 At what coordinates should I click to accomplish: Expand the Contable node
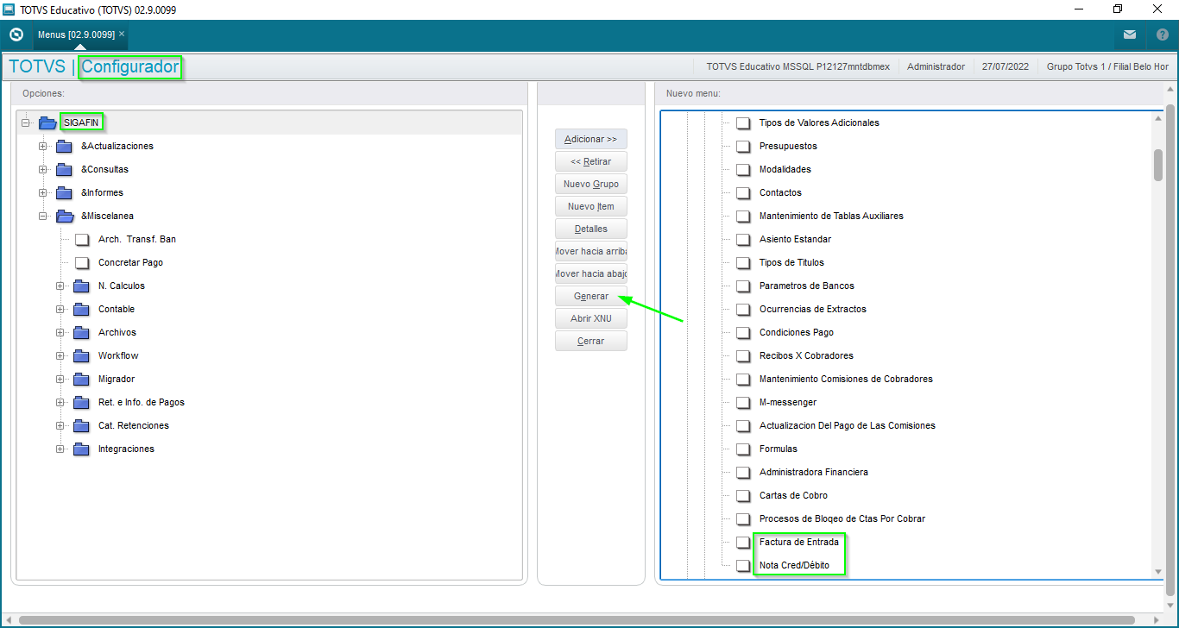pos(60,309)
